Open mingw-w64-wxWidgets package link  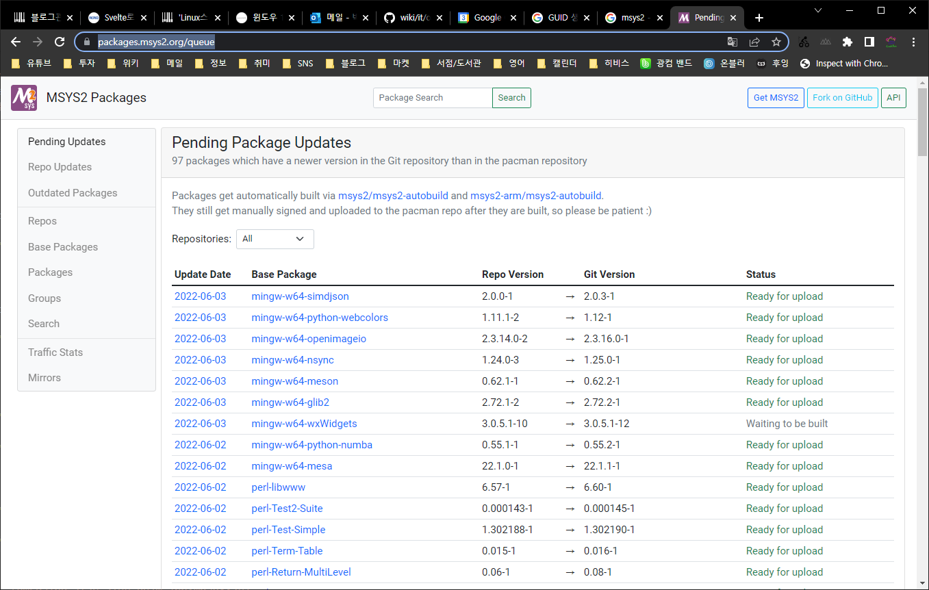click(304, 424)
